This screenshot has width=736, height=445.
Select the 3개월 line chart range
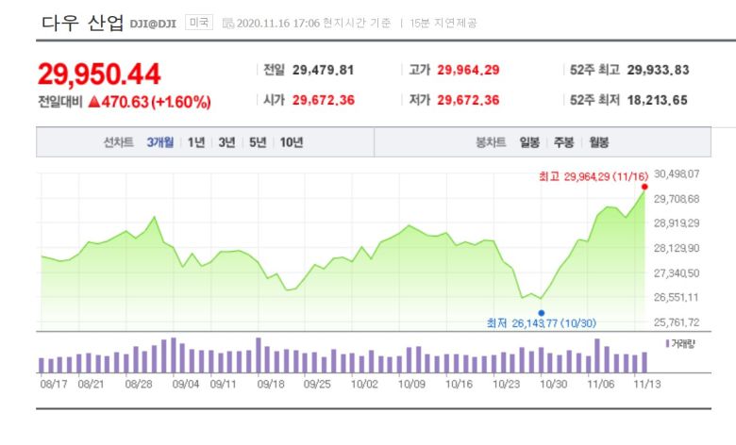coord(160,142)
